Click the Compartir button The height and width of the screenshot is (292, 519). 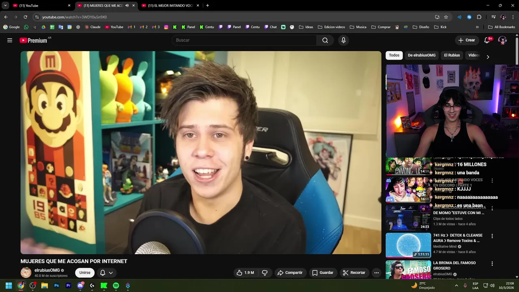[x=290, y=273]
